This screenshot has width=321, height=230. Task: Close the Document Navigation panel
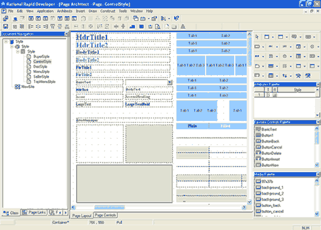tap(67, 34)
